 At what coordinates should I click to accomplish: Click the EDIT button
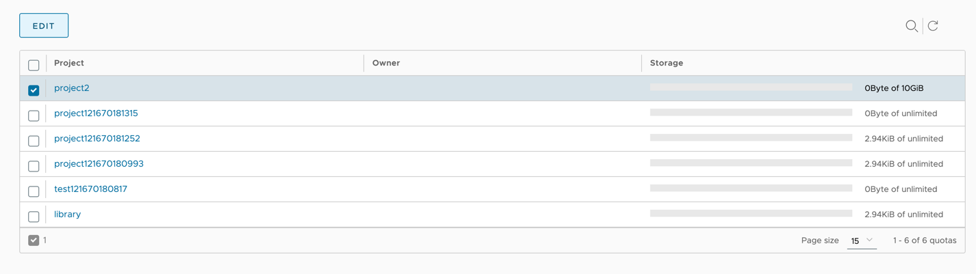[x=44, y=26]
